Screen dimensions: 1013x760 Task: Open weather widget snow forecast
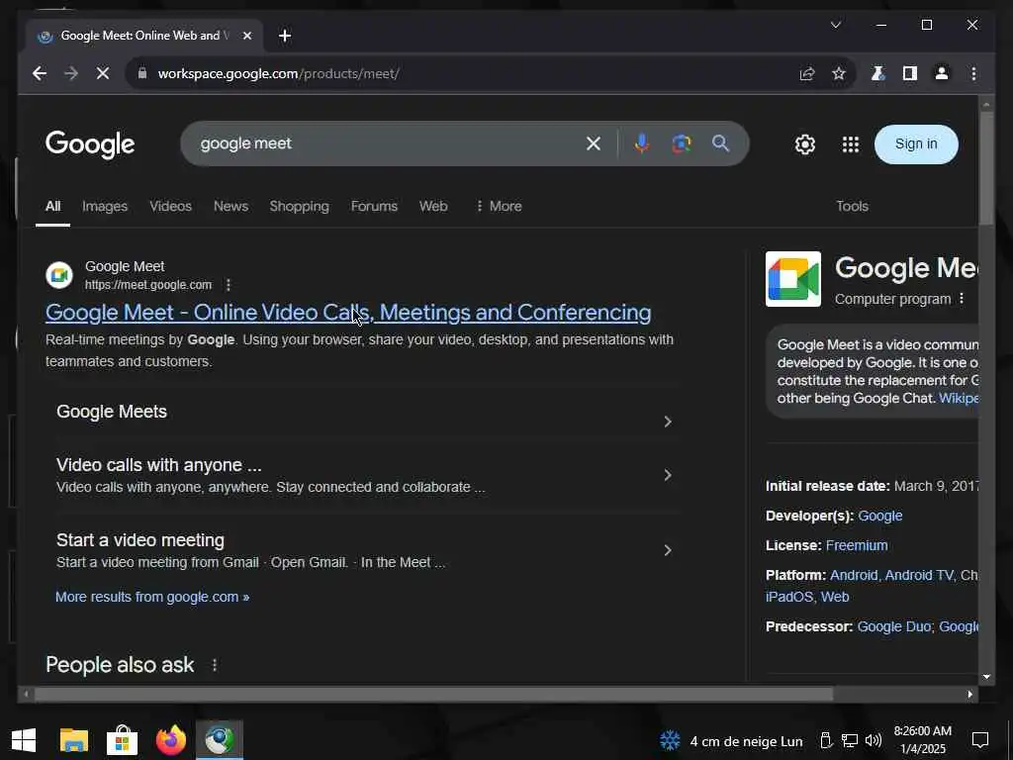tap(731, 740)
